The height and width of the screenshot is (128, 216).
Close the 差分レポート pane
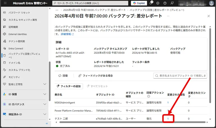[x=209, y=16]
